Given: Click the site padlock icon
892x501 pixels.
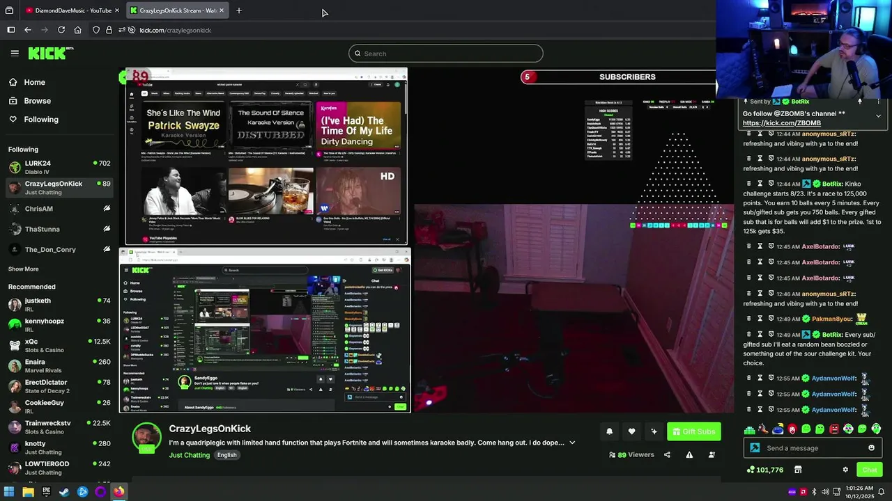Looking at the screenshot, I should coord(109,30).
